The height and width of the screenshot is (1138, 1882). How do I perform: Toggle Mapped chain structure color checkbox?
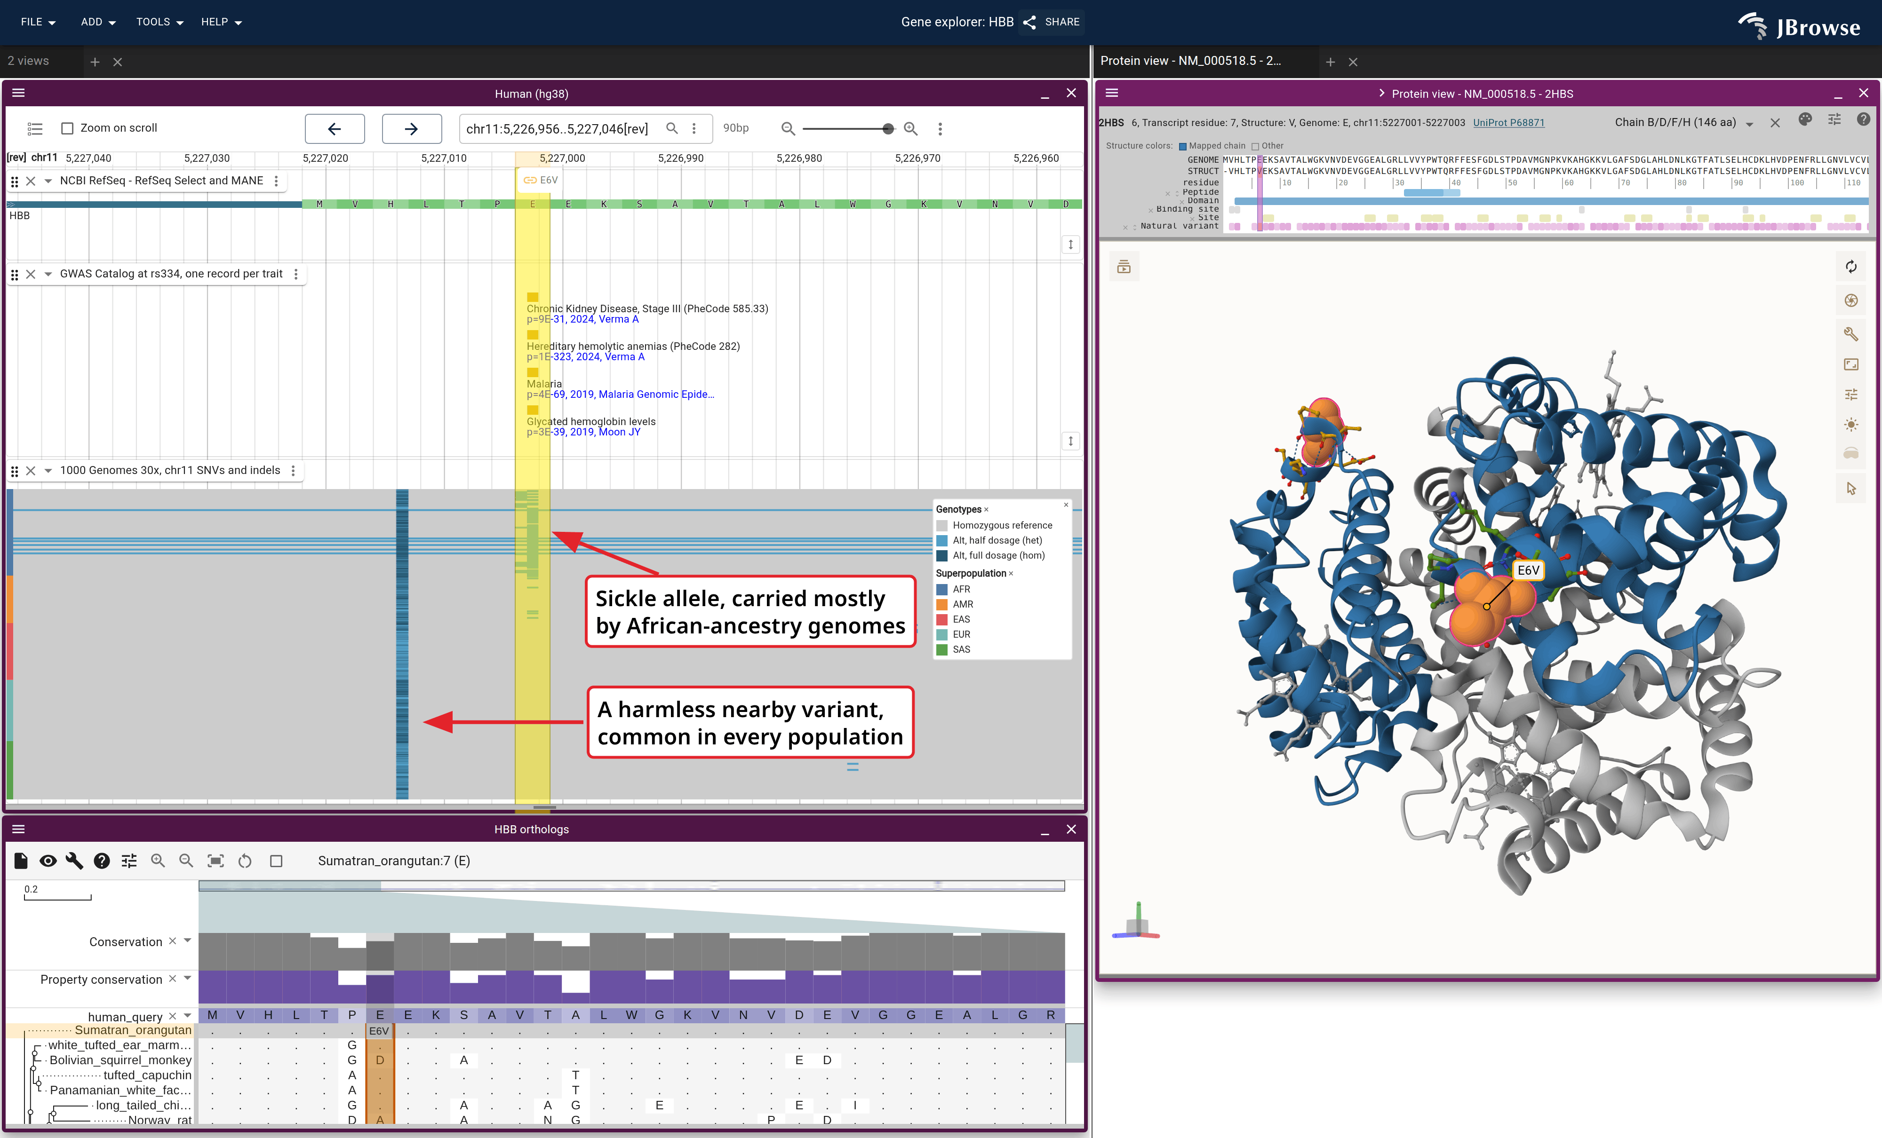pos(1183,146)
